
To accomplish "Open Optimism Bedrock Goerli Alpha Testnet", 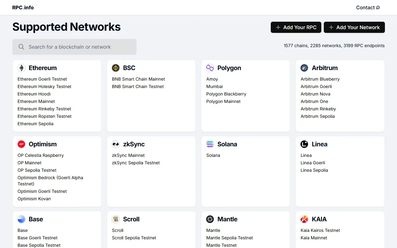I will tap(50, 181).
